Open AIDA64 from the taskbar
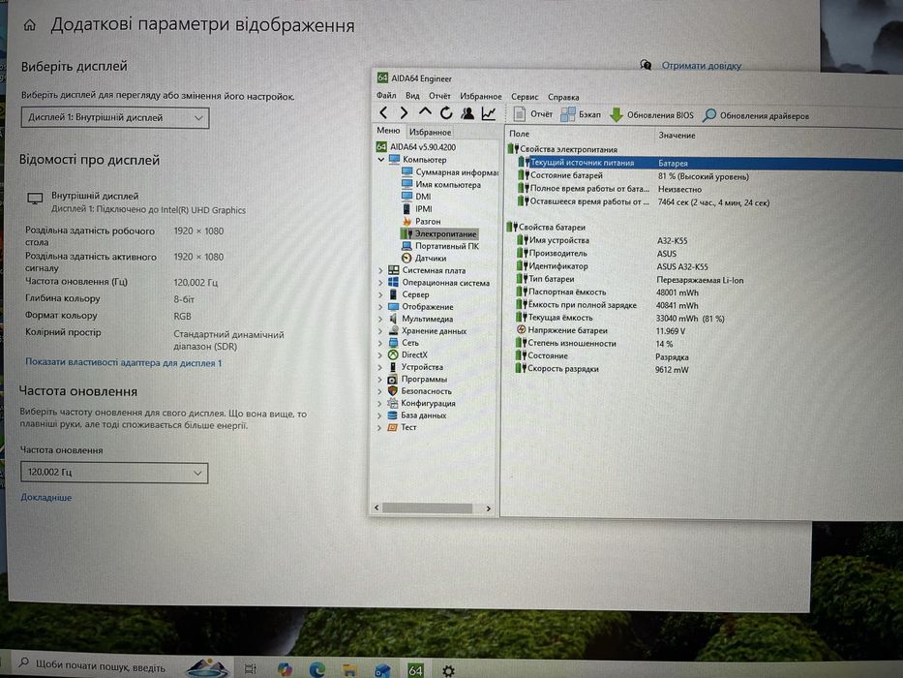This screenshot has height=678, width=903. click(415, 670)
